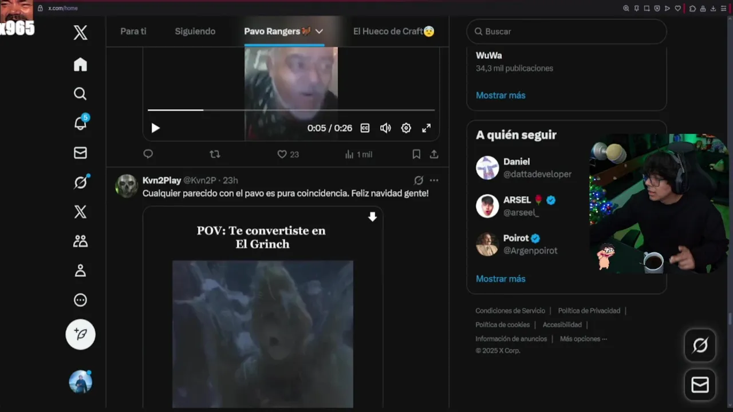The width and height of the screenshot is (733, 412).
Task: Open Messages envelope in left sidebar
Action: click(x=80, y=153)
